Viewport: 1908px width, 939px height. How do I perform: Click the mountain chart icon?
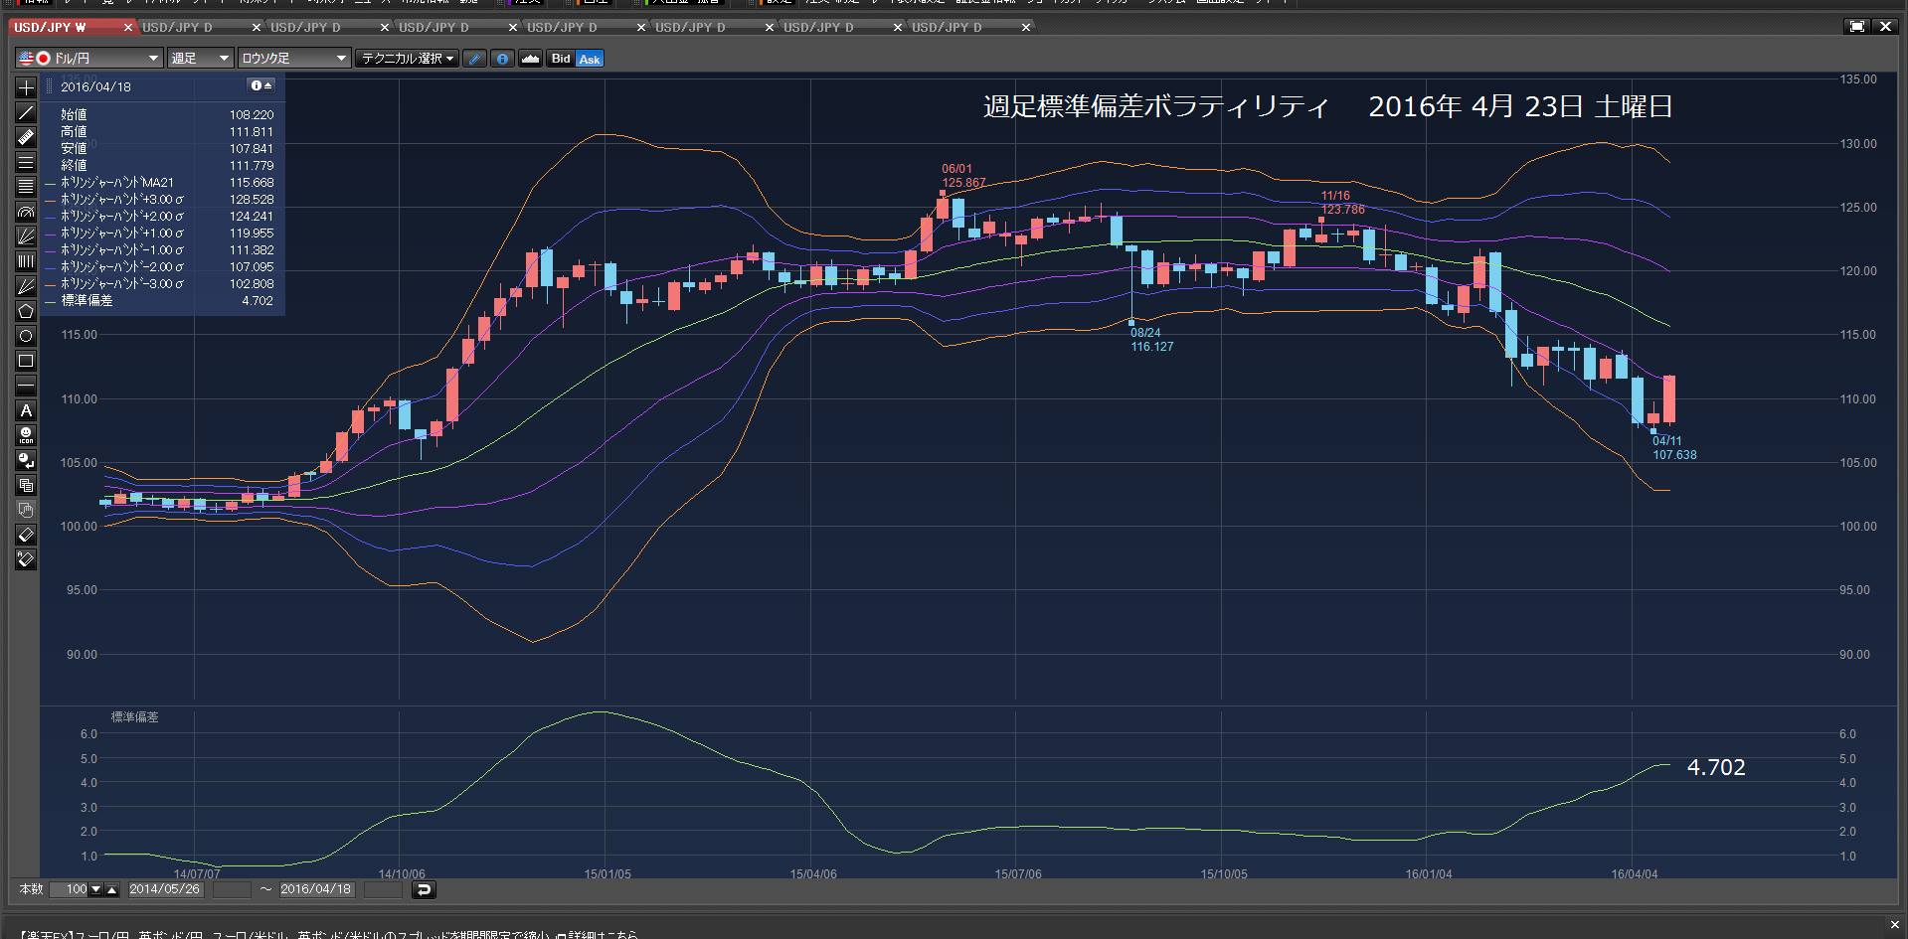(531, 59)
